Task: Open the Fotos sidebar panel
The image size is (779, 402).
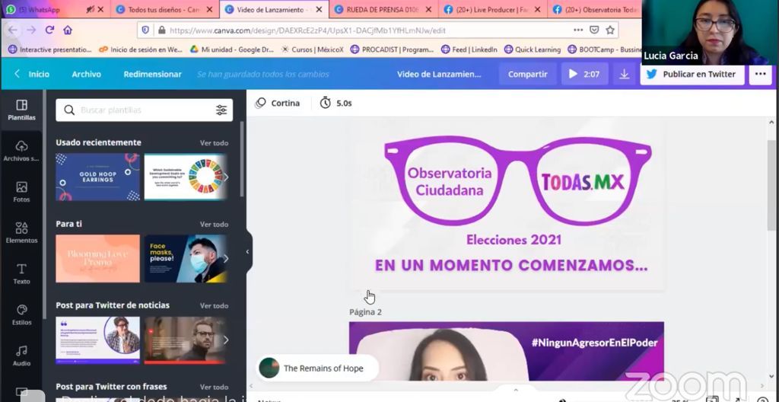Action: [x=21, y=192]
